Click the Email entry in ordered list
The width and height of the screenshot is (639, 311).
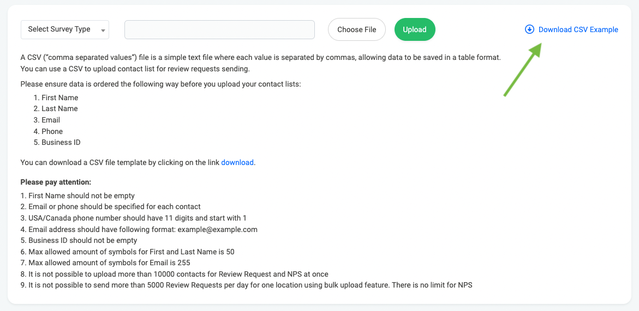[47, 120]
